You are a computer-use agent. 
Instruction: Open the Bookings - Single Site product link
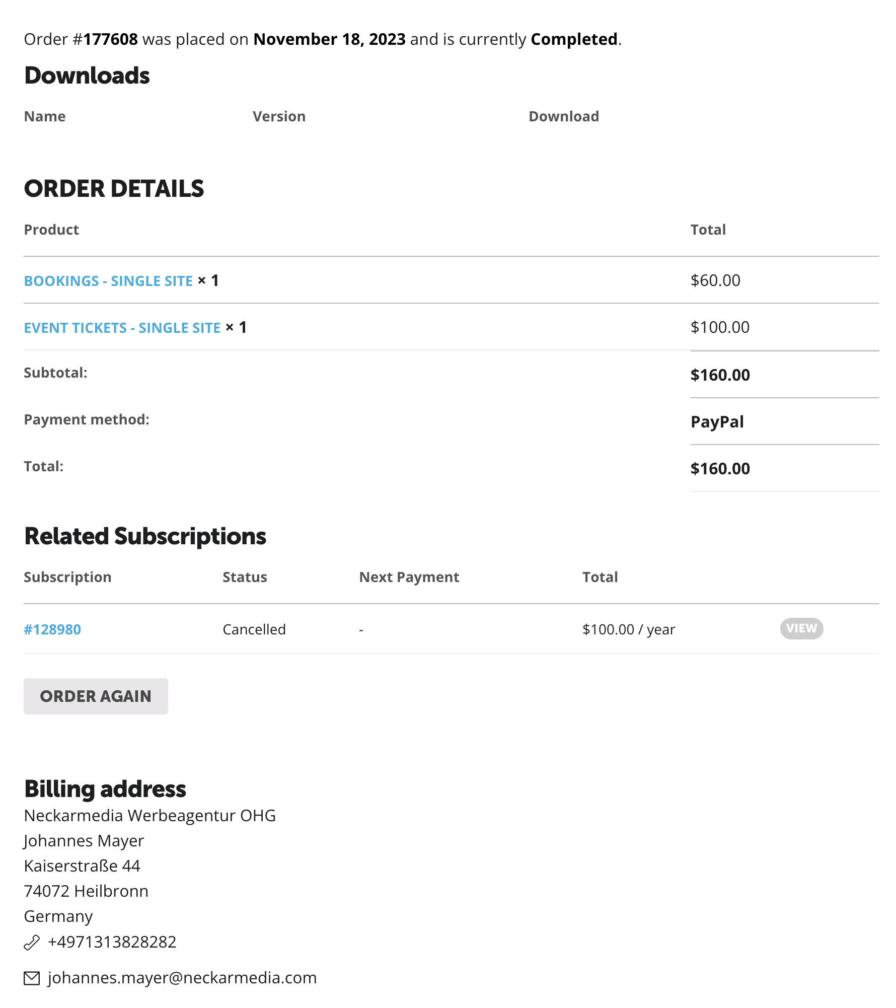pos(108,281)
